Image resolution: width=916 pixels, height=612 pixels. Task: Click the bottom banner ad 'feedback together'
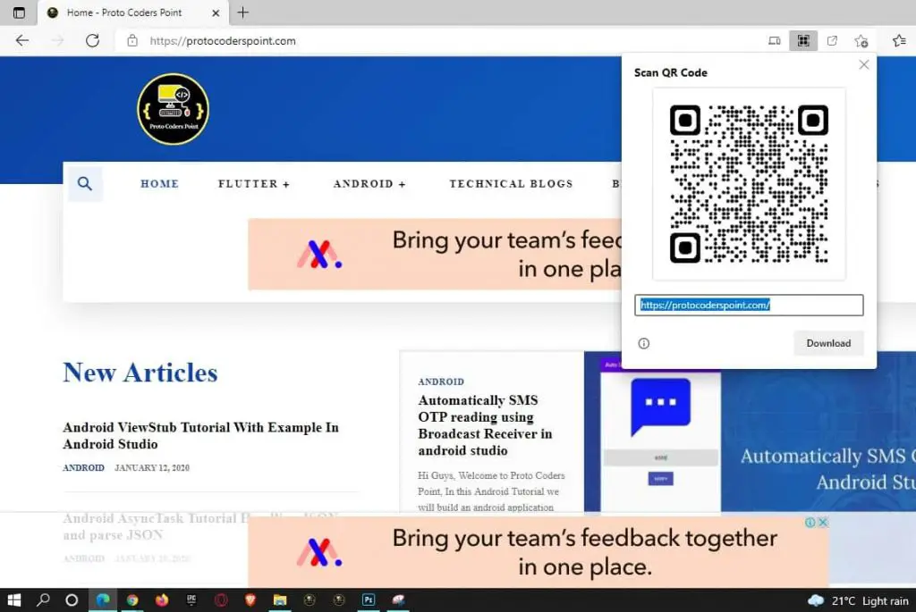pos(538,552)
